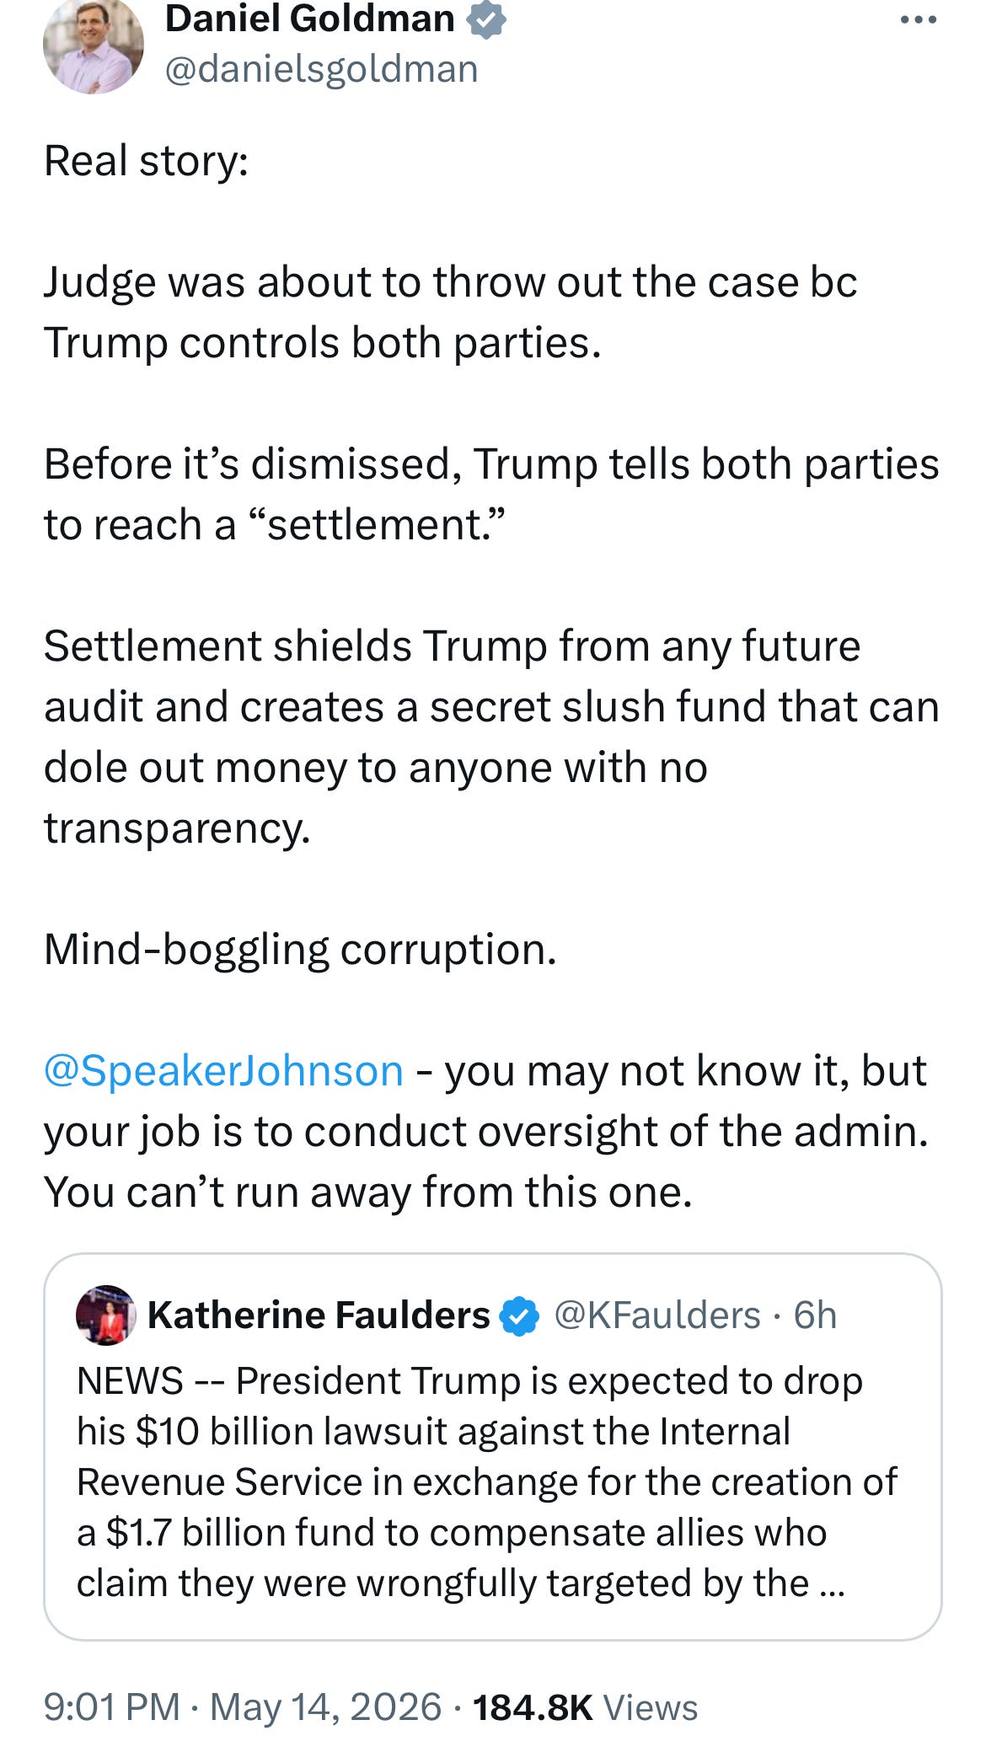Click the 9:01 PM · May 14, 2026 timestamp
The image size is (986, 1752).
(243, 1707)
